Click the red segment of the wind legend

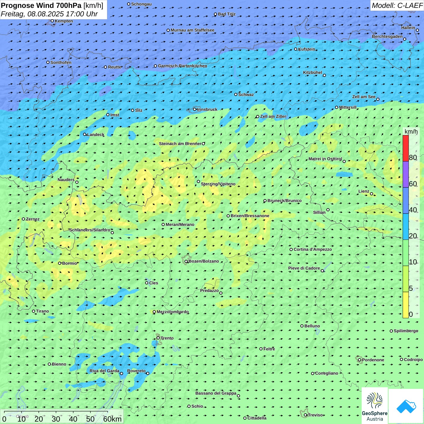click(x=406, y=148)
